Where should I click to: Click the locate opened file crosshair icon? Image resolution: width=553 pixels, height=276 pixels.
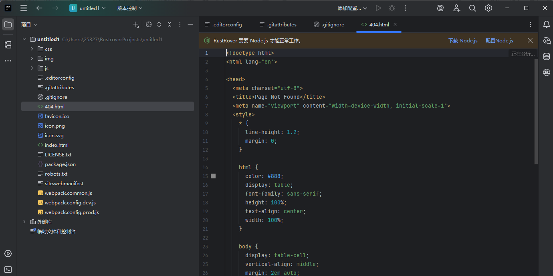click(149, 24)
